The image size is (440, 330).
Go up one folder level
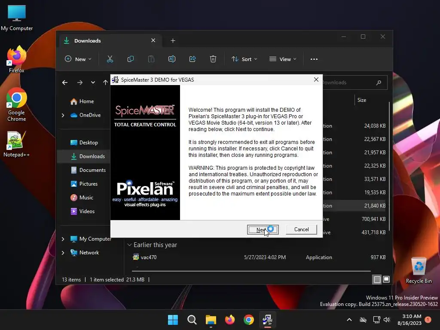[x=105, y=82]
